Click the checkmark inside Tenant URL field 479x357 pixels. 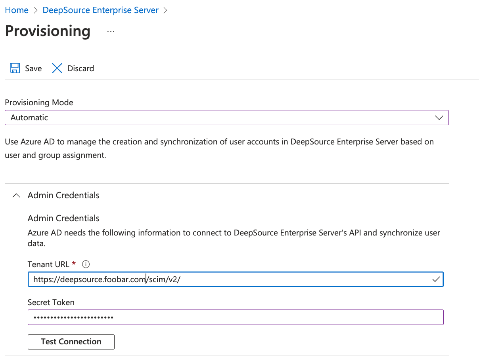(436, 279)
